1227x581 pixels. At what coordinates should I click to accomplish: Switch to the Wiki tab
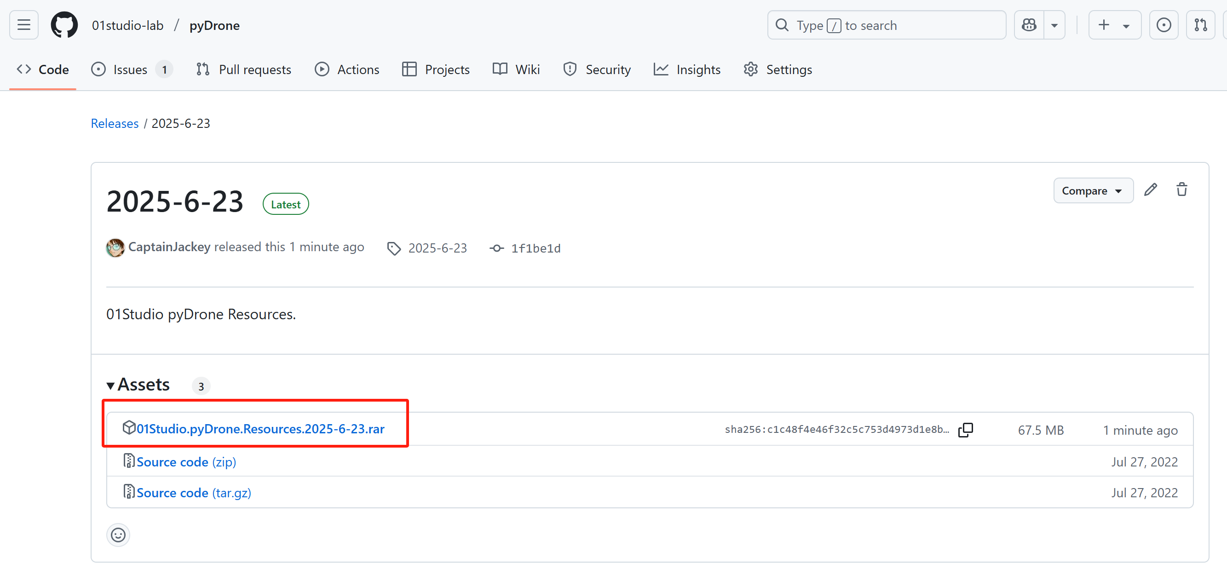pos(516,69)
